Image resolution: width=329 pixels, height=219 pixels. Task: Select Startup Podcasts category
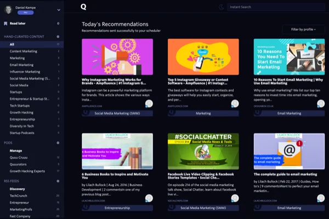tap(32, 133)
